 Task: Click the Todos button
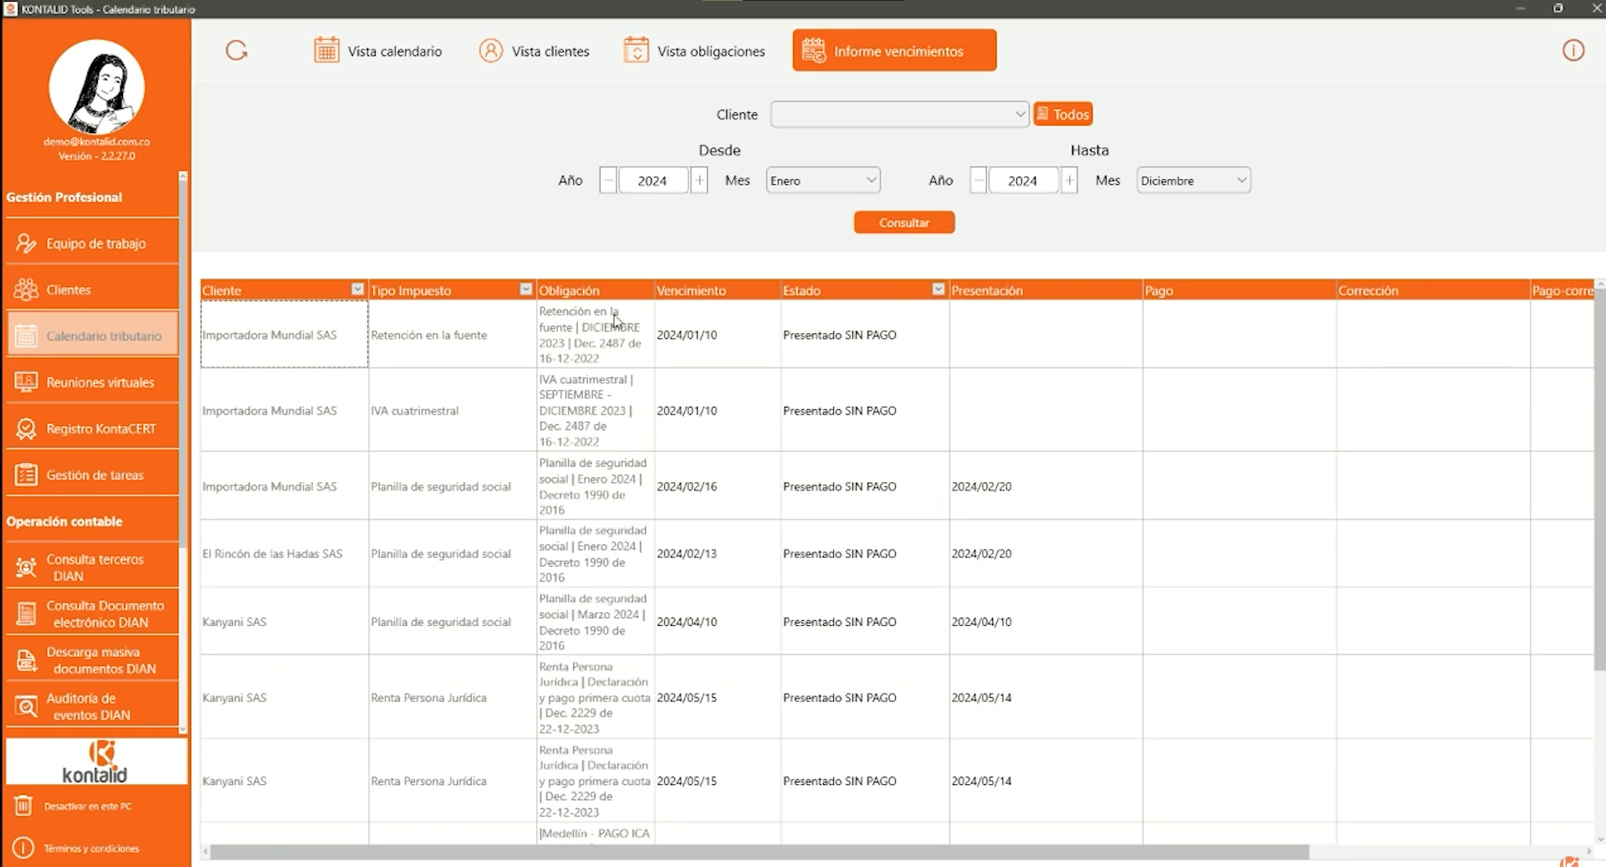[1063, 114]
